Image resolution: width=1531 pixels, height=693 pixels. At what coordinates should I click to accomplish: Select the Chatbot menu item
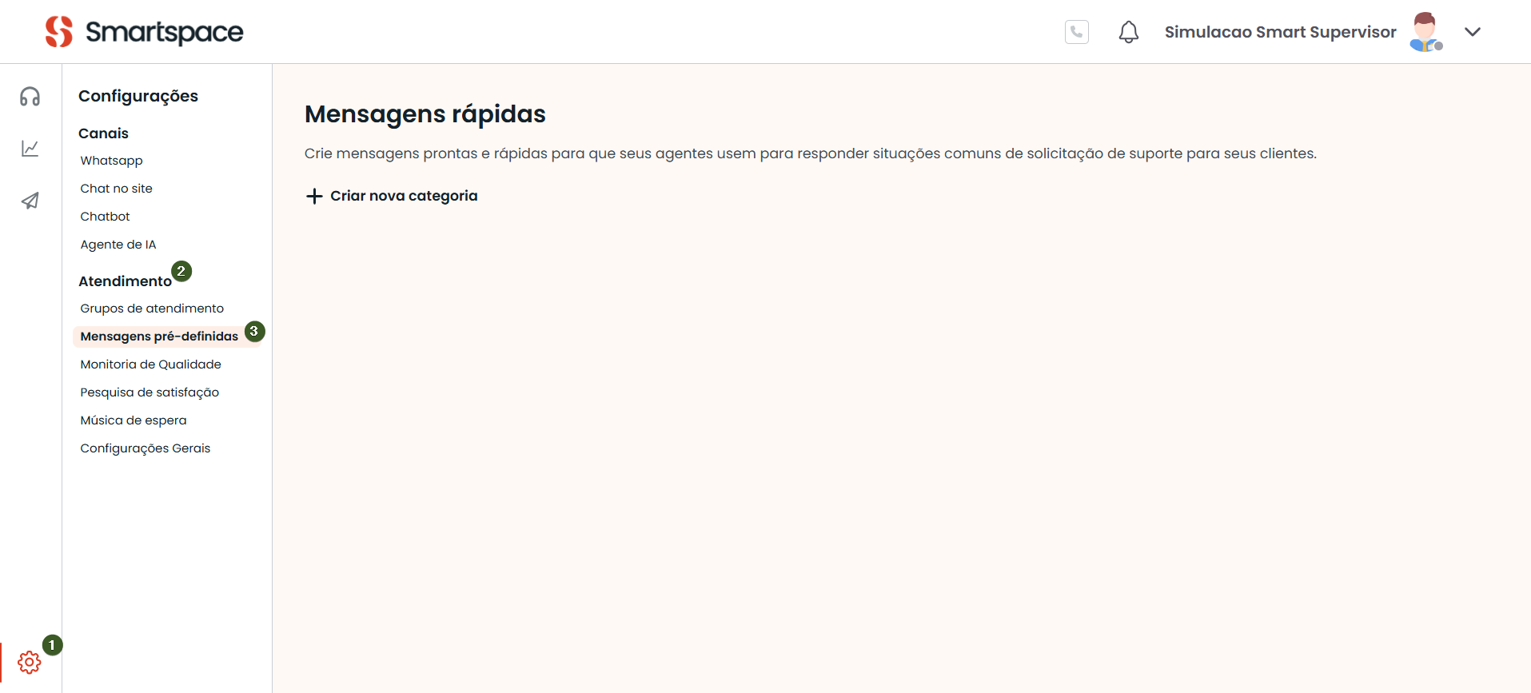click(105, 217)
